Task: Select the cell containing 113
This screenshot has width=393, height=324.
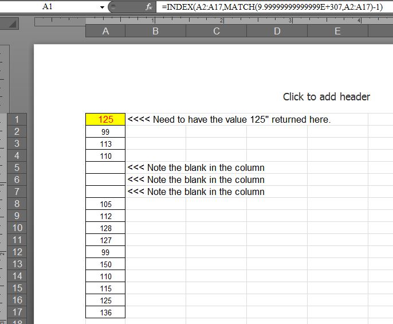Action: (105, 144)
